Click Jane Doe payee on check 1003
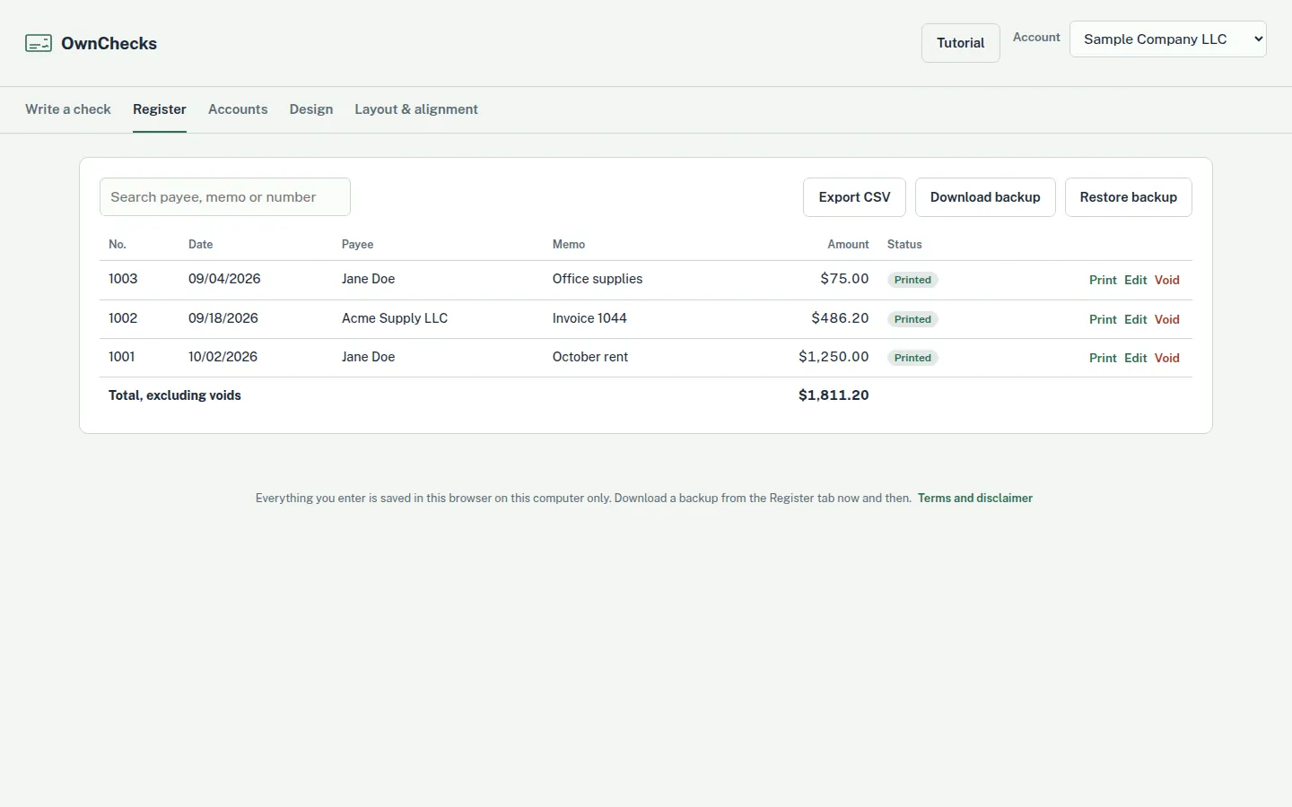Viewport: 1292px width, 807px height. point(369,279)
